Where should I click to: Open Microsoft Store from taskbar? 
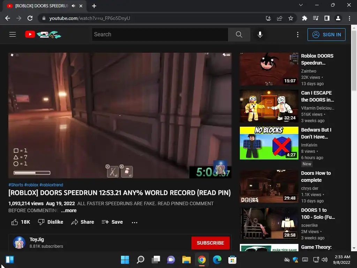[232, 260]
